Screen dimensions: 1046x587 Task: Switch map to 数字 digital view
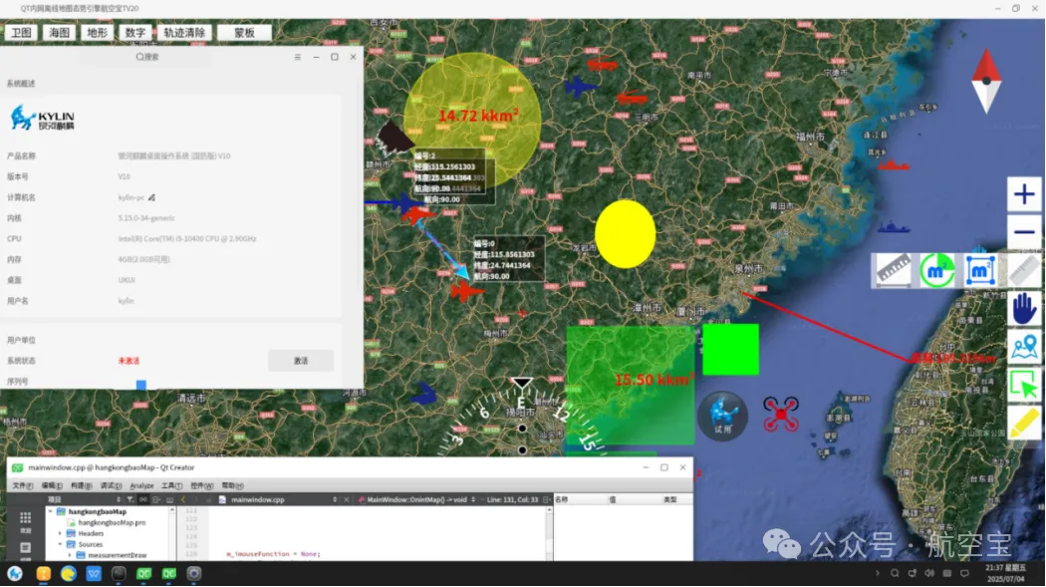click(x=135, y=33)
